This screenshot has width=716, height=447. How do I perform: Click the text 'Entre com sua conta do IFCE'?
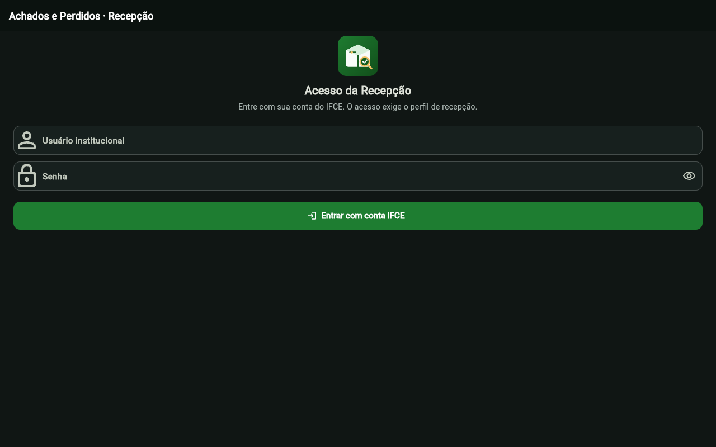coord(290,107)
